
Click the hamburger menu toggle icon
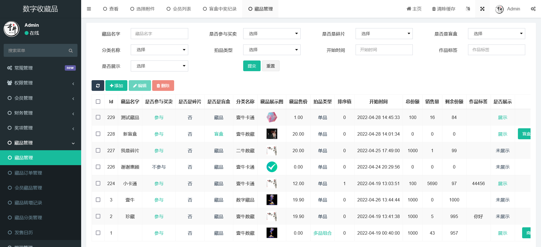click(x=89, y=9)
